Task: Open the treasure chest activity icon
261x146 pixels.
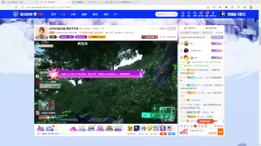Action: coord(91,128)
